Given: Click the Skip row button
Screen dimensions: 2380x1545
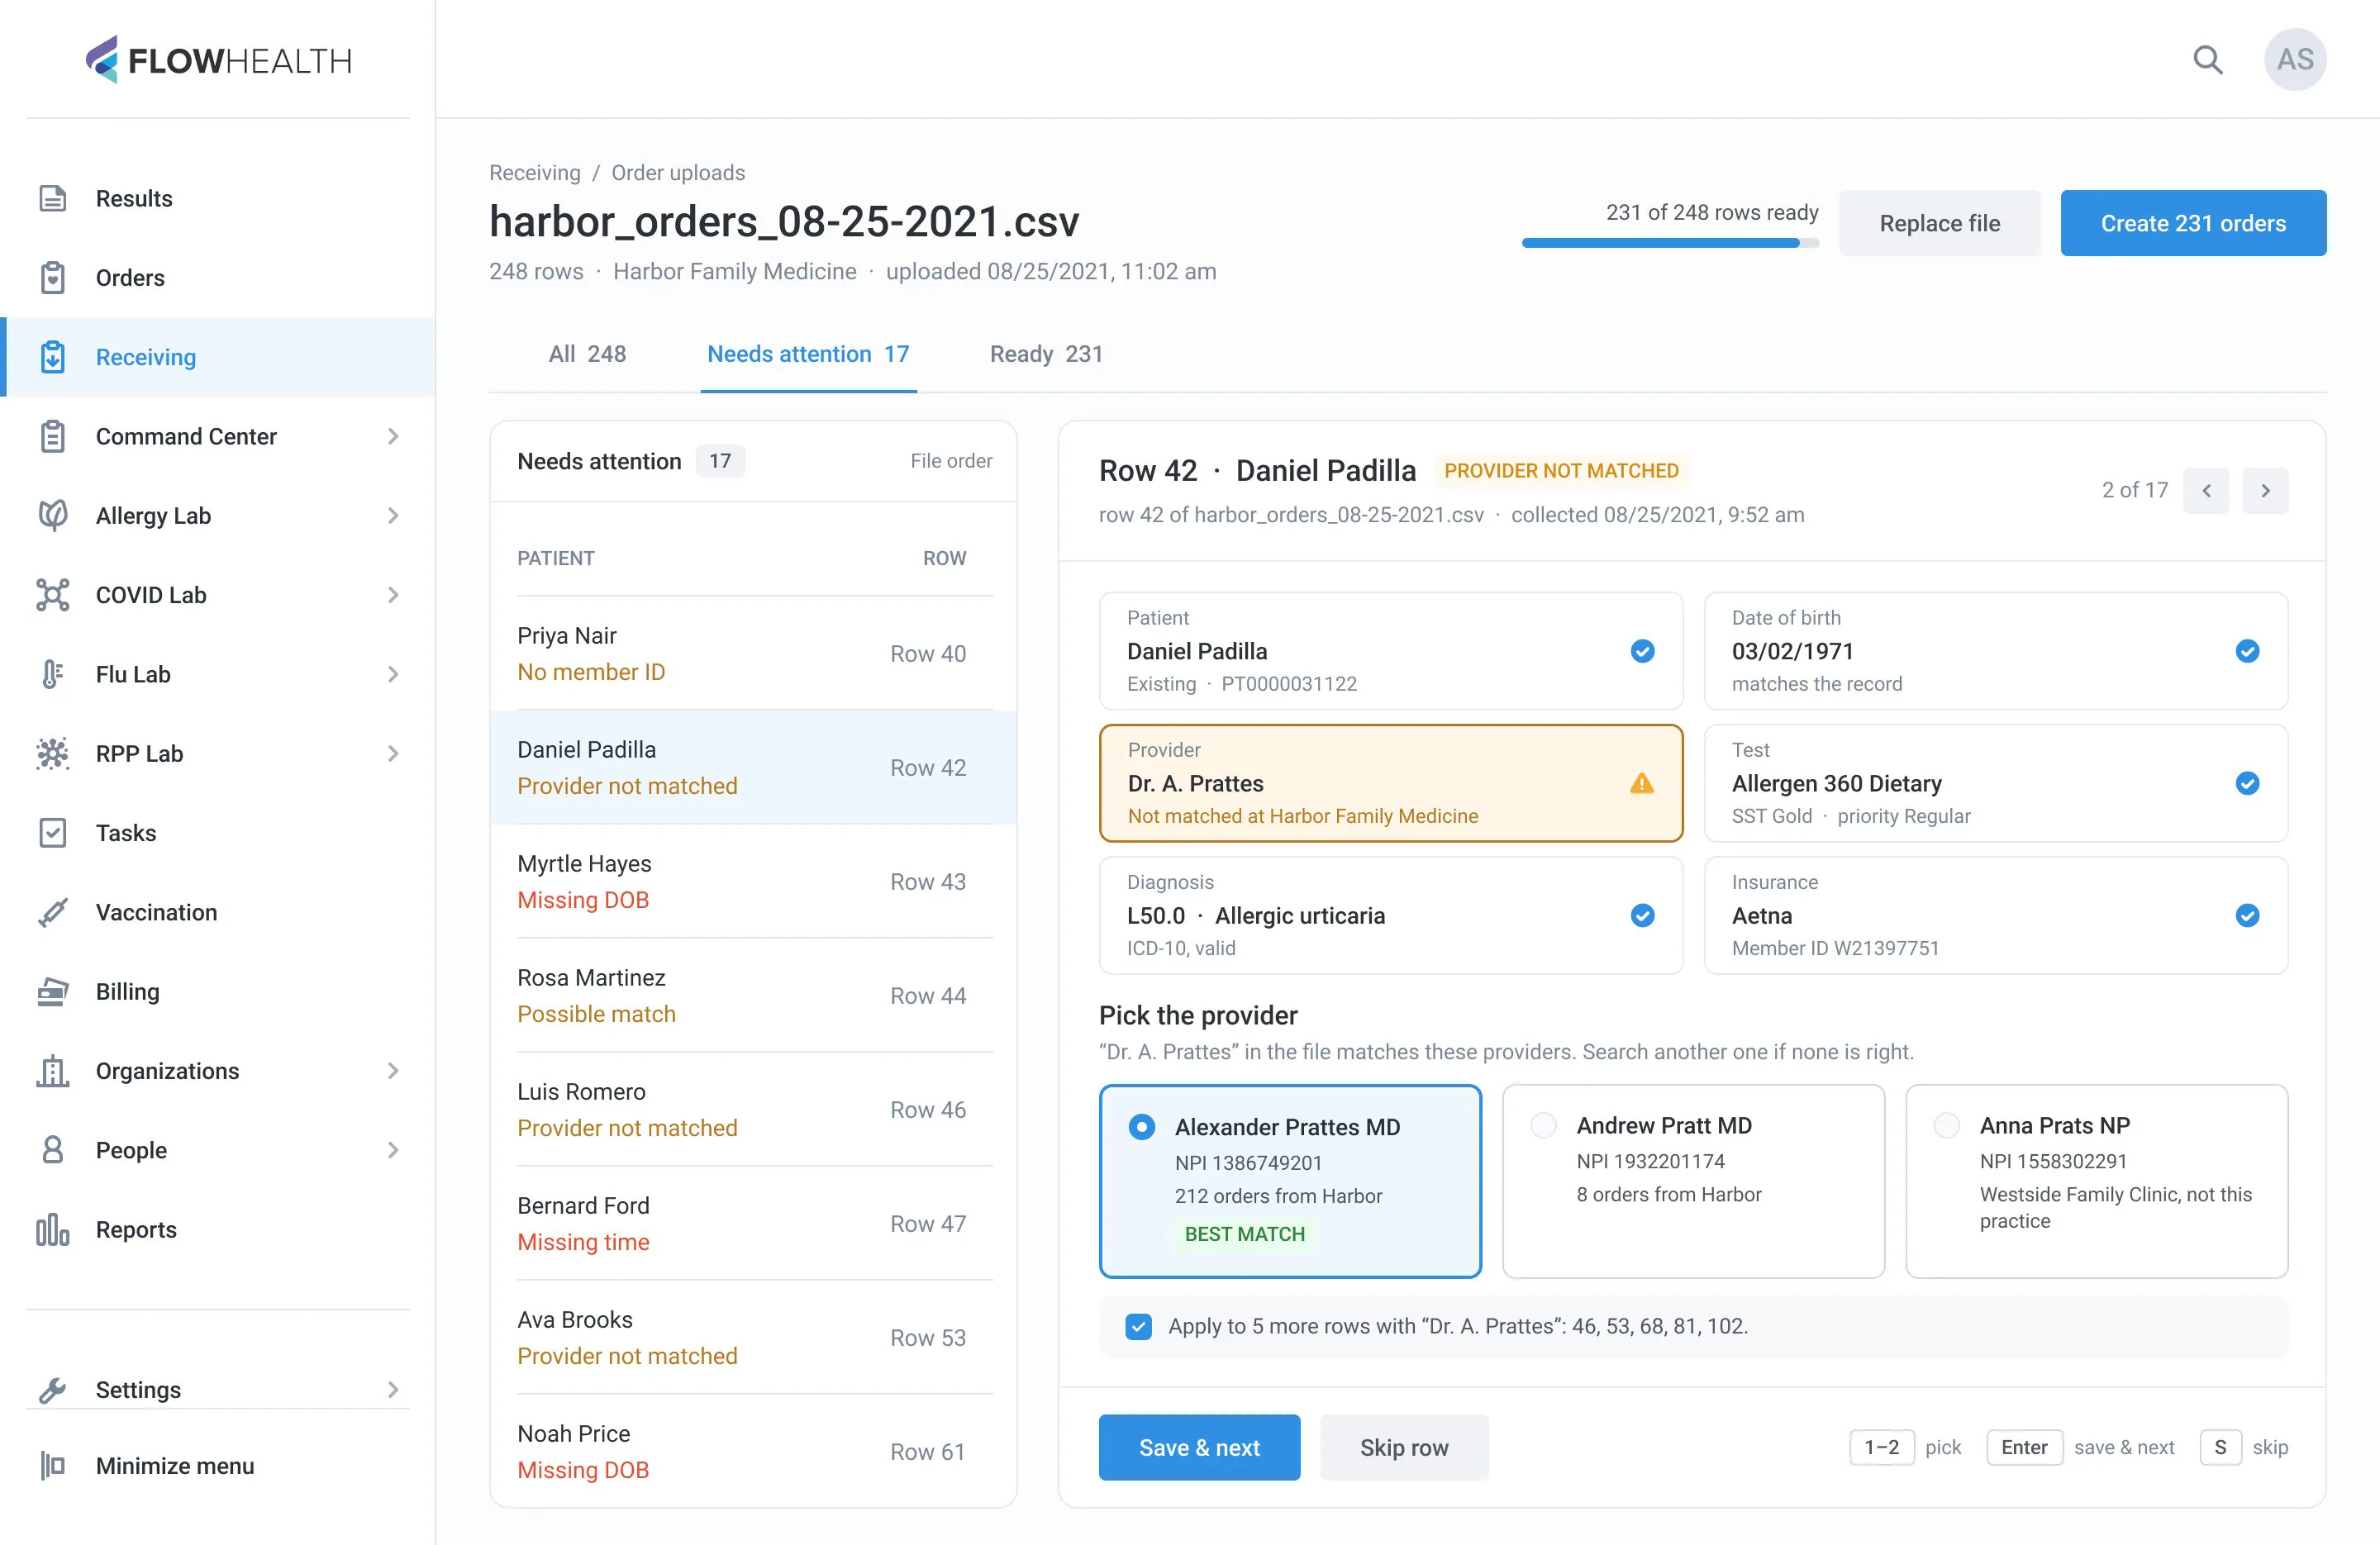Looking at the screenshot, I should (x=1403, y=1447).
